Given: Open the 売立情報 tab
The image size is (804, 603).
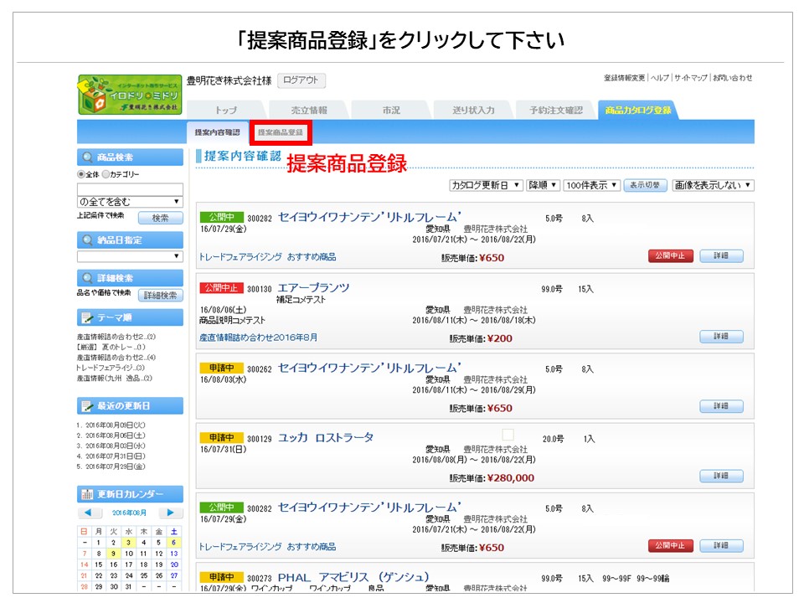Looking at the screenshot, I should 309,111.
